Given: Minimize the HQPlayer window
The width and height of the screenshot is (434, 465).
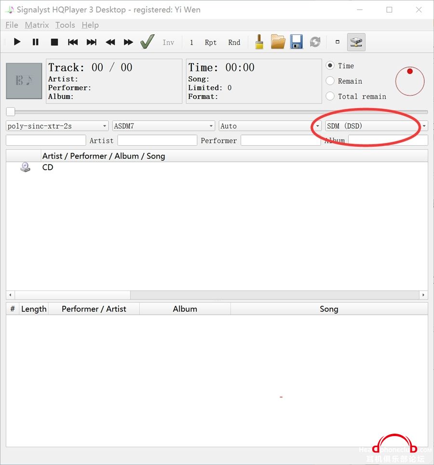Looking at the screenshot, I should coord(360,10).
